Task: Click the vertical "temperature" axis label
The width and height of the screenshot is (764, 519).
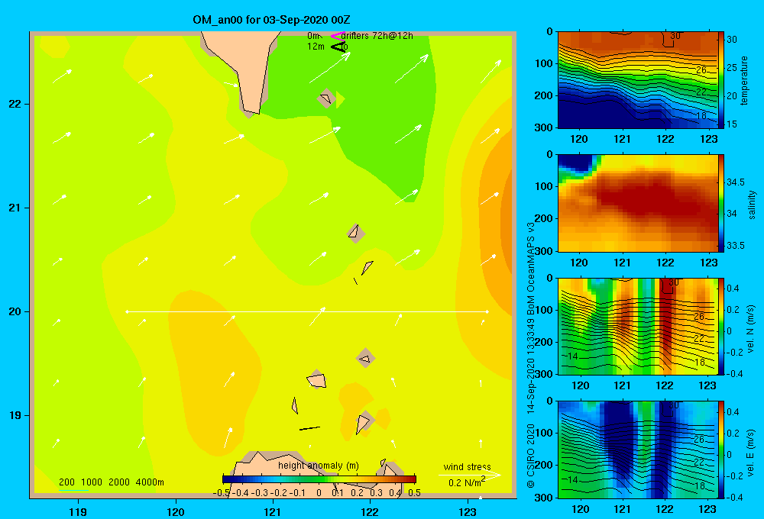Action: [x=744, y=80]
